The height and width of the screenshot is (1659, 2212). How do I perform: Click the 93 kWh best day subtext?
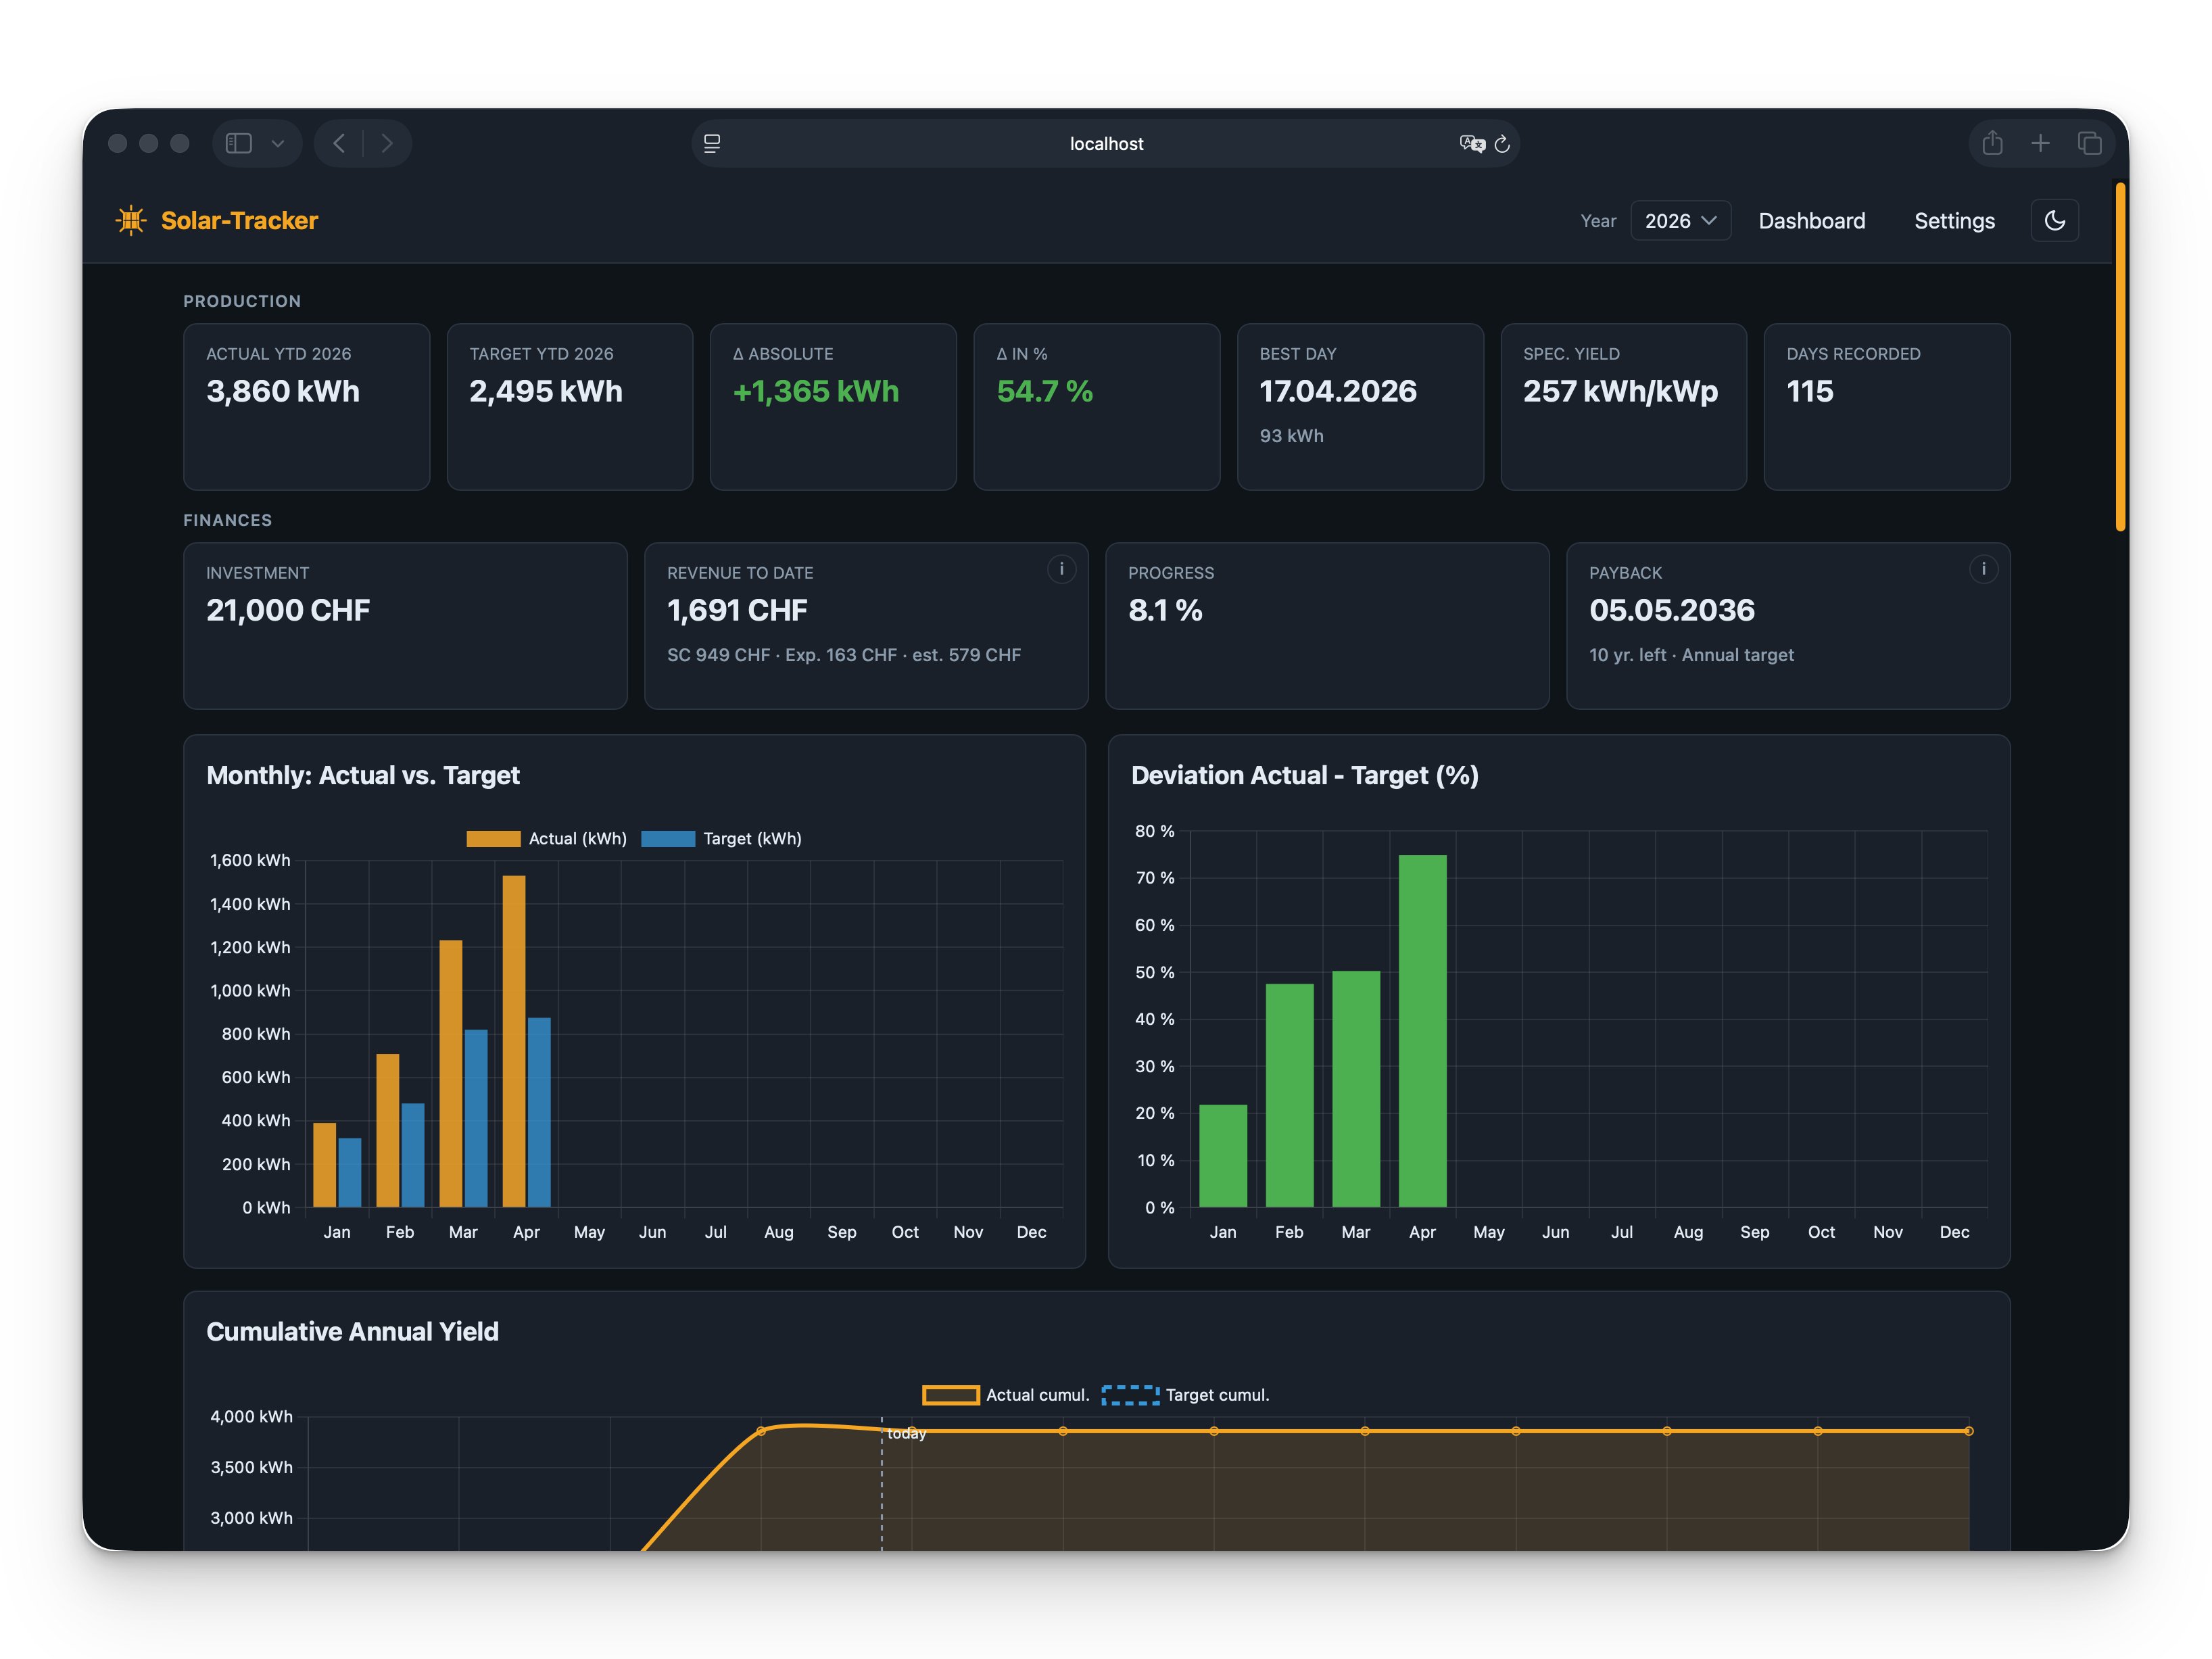click(x=1291, y=436)
